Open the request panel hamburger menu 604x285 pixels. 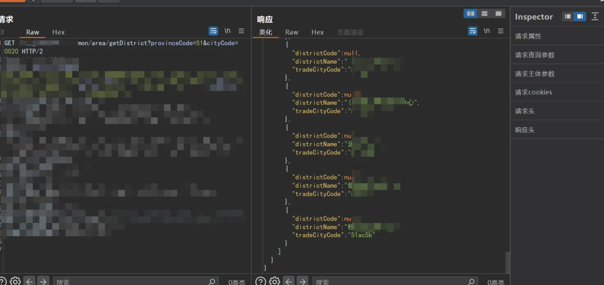(x=241, y=31)
